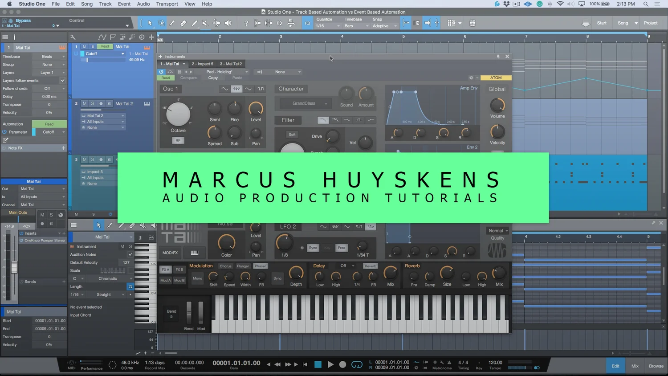
Task: Open the question mark help tool
Action: pyautogui.click(x=246, y=23)
